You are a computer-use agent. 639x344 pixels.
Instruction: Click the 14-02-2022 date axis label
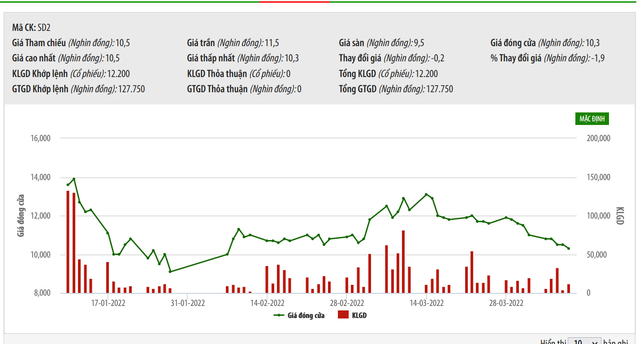(268, 303)
